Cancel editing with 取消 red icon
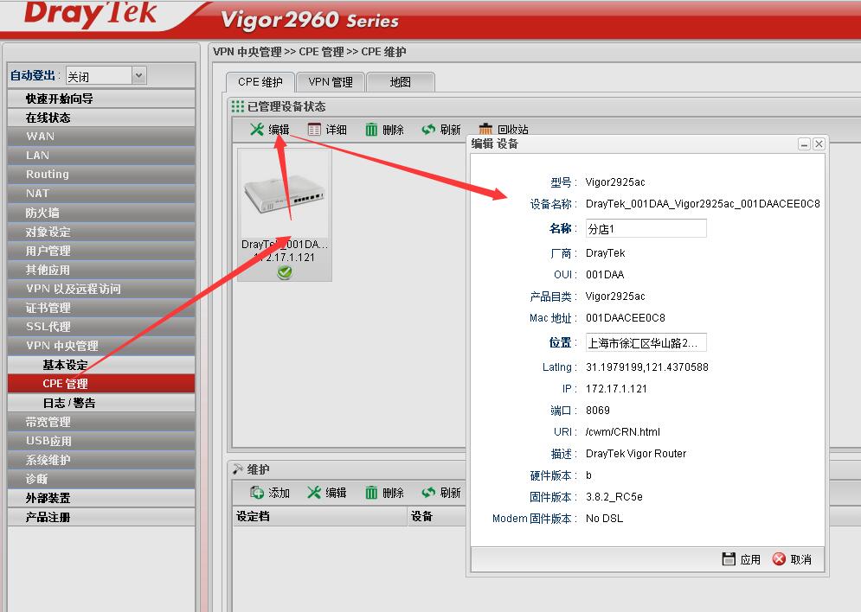This screenshot has width=861, height=612. tap(779, 558)
